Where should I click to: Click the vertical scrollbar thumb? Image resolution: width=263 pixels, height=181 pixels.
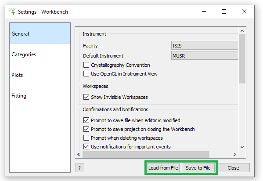coord(242,59)
